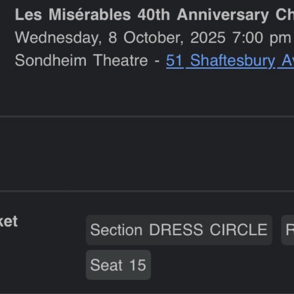Screen dimensions: 294x294
Task: Open the 51 Shaftesbury address link
Action: click(x=229, y=61)
